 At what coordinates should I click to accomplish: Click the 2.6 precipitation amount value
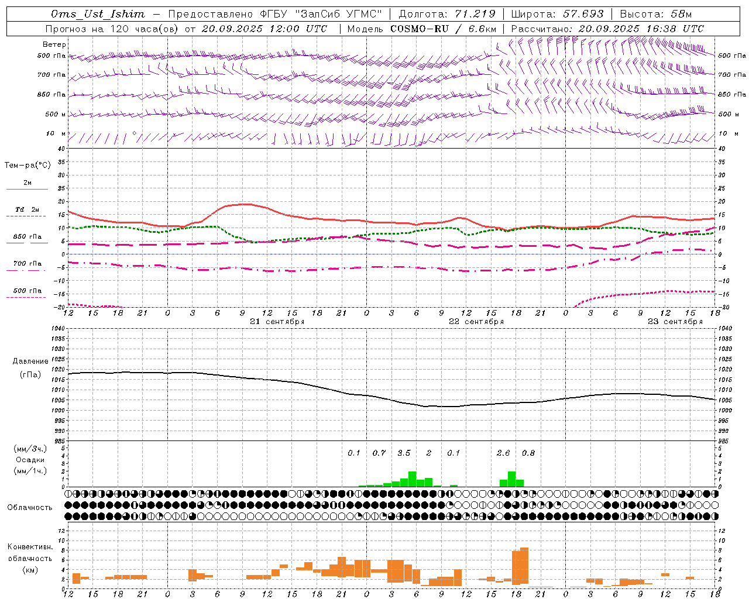[503, 453]
